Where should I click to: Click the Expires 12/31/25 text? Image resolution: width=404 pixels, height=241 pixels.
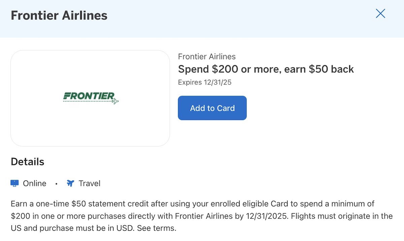tap(205, 82)
